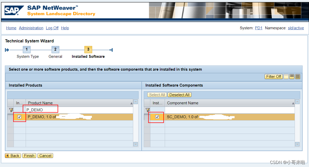Viewport: 309px width, 167px height.
Task: Click the Finish button
Action: (29, 155)
